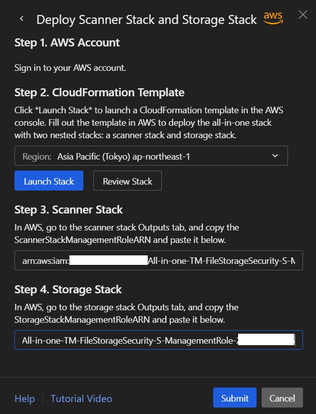The image size is (316, 414).
Task: Click the StorageStackManagementRoleARN input field
Action: 158,340
